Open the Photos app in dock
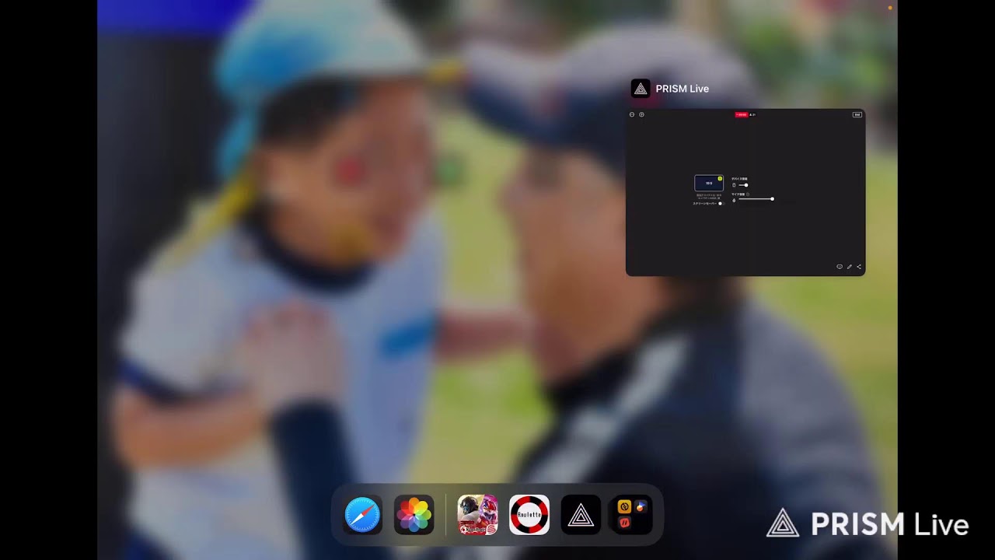 tap(414, 515)
